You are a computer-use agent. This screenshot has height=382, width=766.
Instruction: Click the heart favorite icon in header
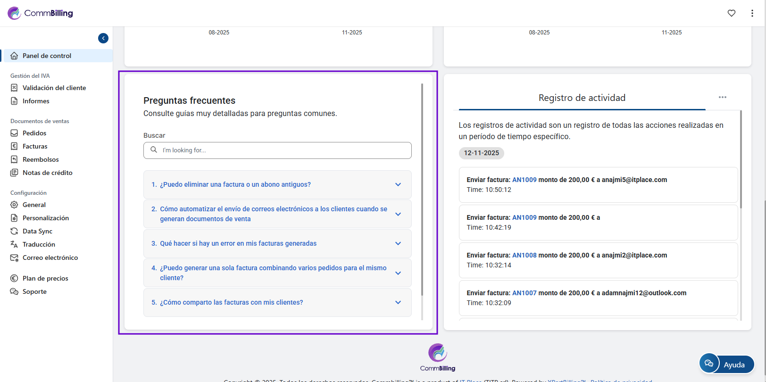pyautogui.click(x=732, y=13)
